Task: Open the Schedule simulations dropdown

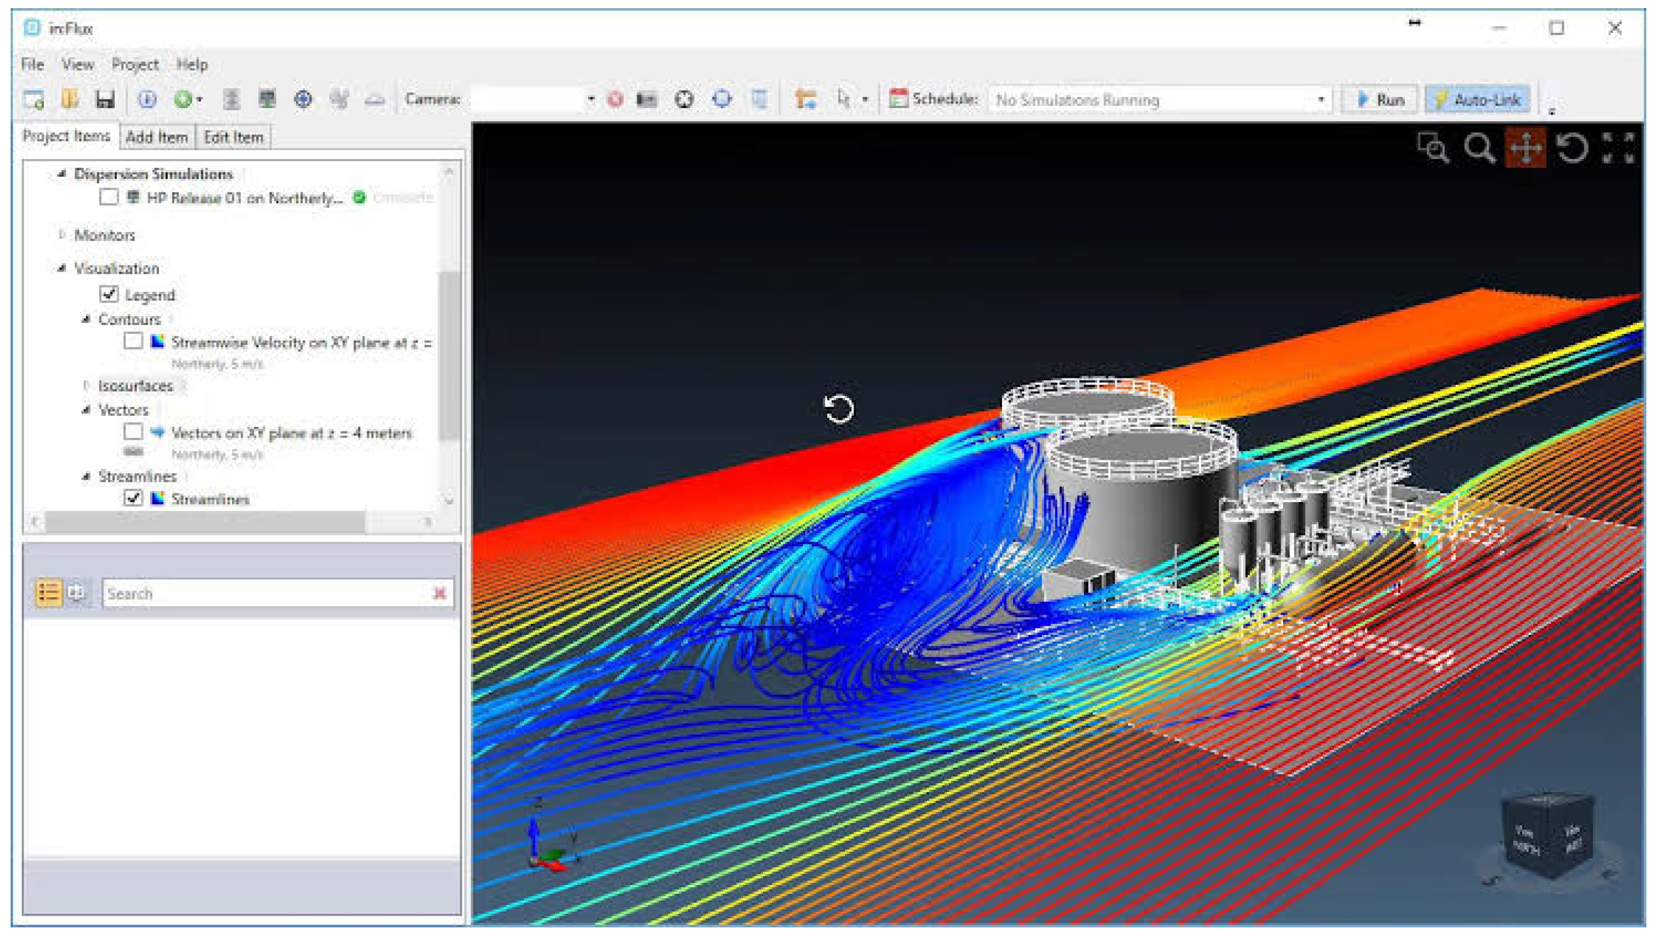Action: [1321, 100]
